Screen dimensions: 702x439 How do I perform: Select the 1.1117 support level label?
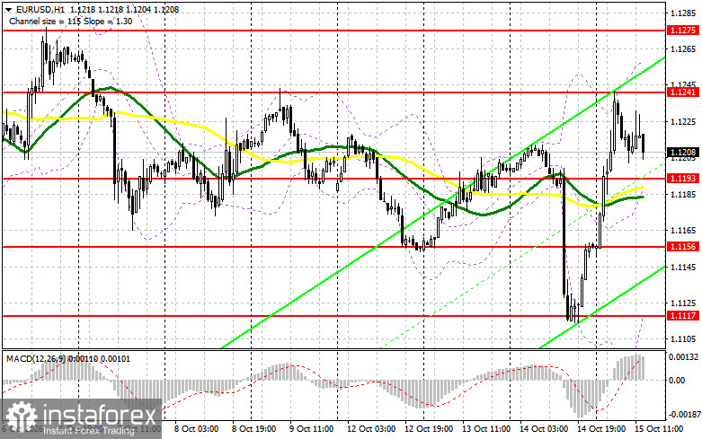682,316
